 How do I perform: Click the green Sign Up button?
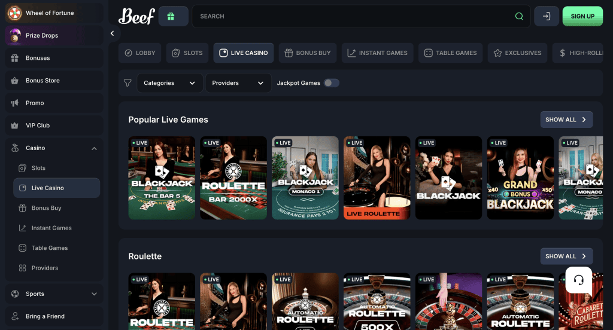point(582,16)
